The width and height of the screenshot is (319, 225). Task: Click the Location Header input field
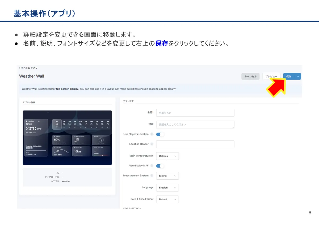[x=195, y=144]
